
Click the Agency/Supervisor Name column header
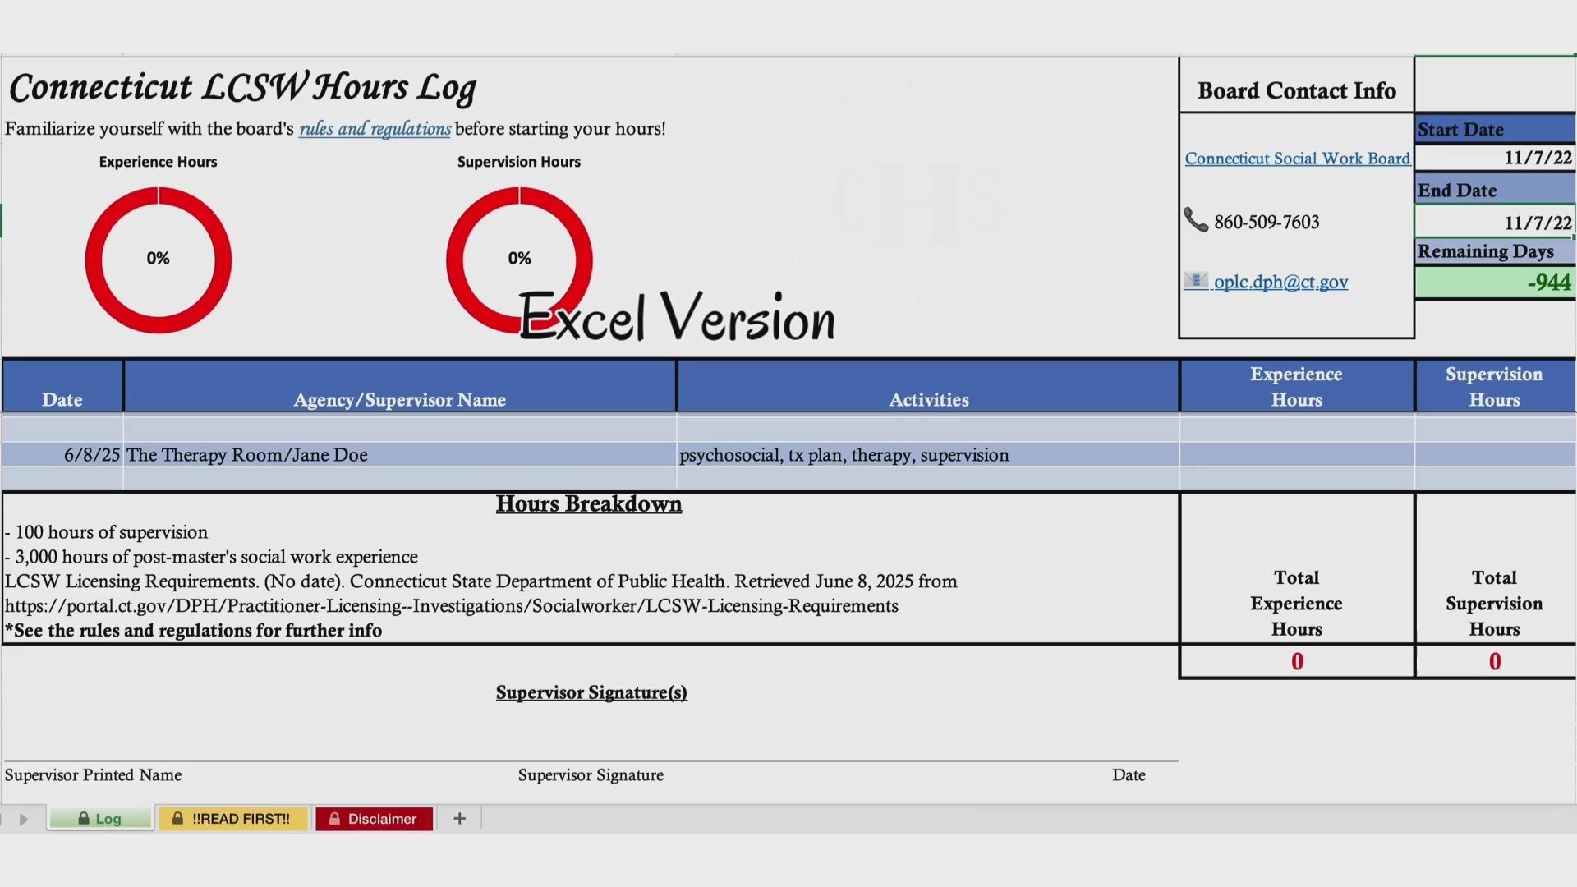point(400,386)
